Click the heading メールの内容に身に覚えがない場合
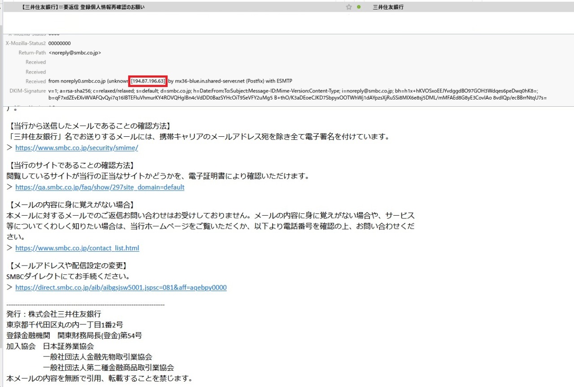The image size is (574, 387). (x=73, y=205)
